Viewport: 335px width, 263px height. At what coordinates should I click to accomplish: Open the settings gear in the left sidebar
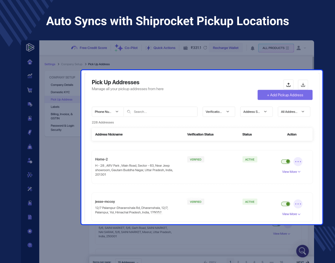[x=30, y=231]
